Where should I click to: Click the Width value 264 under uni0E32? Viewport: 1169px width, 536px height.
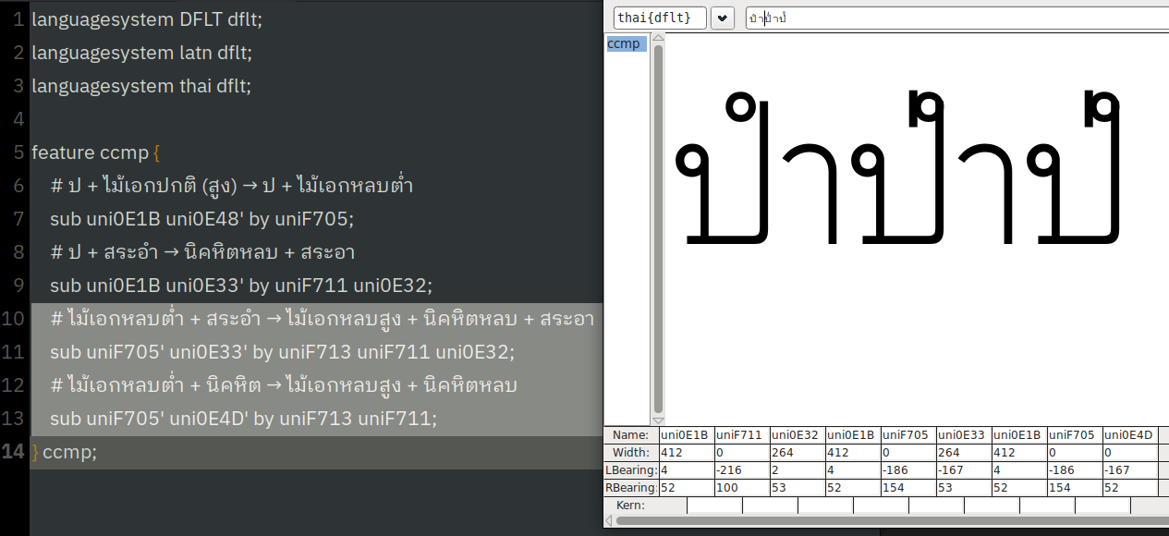tap(797, 453)
